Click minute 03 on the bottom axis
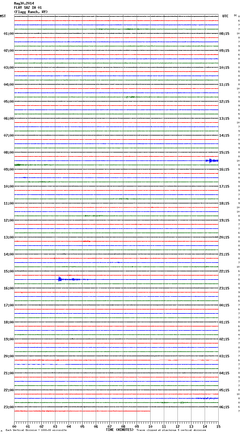The width and height of the screenshot is (241, 434). click(55, 426)
